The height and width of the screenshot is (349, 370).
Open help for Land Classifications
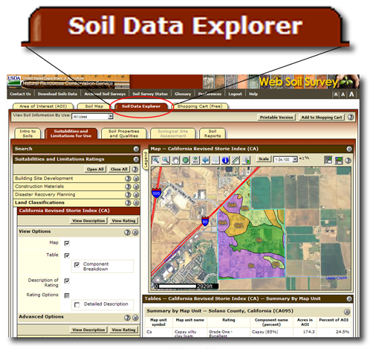128,202
